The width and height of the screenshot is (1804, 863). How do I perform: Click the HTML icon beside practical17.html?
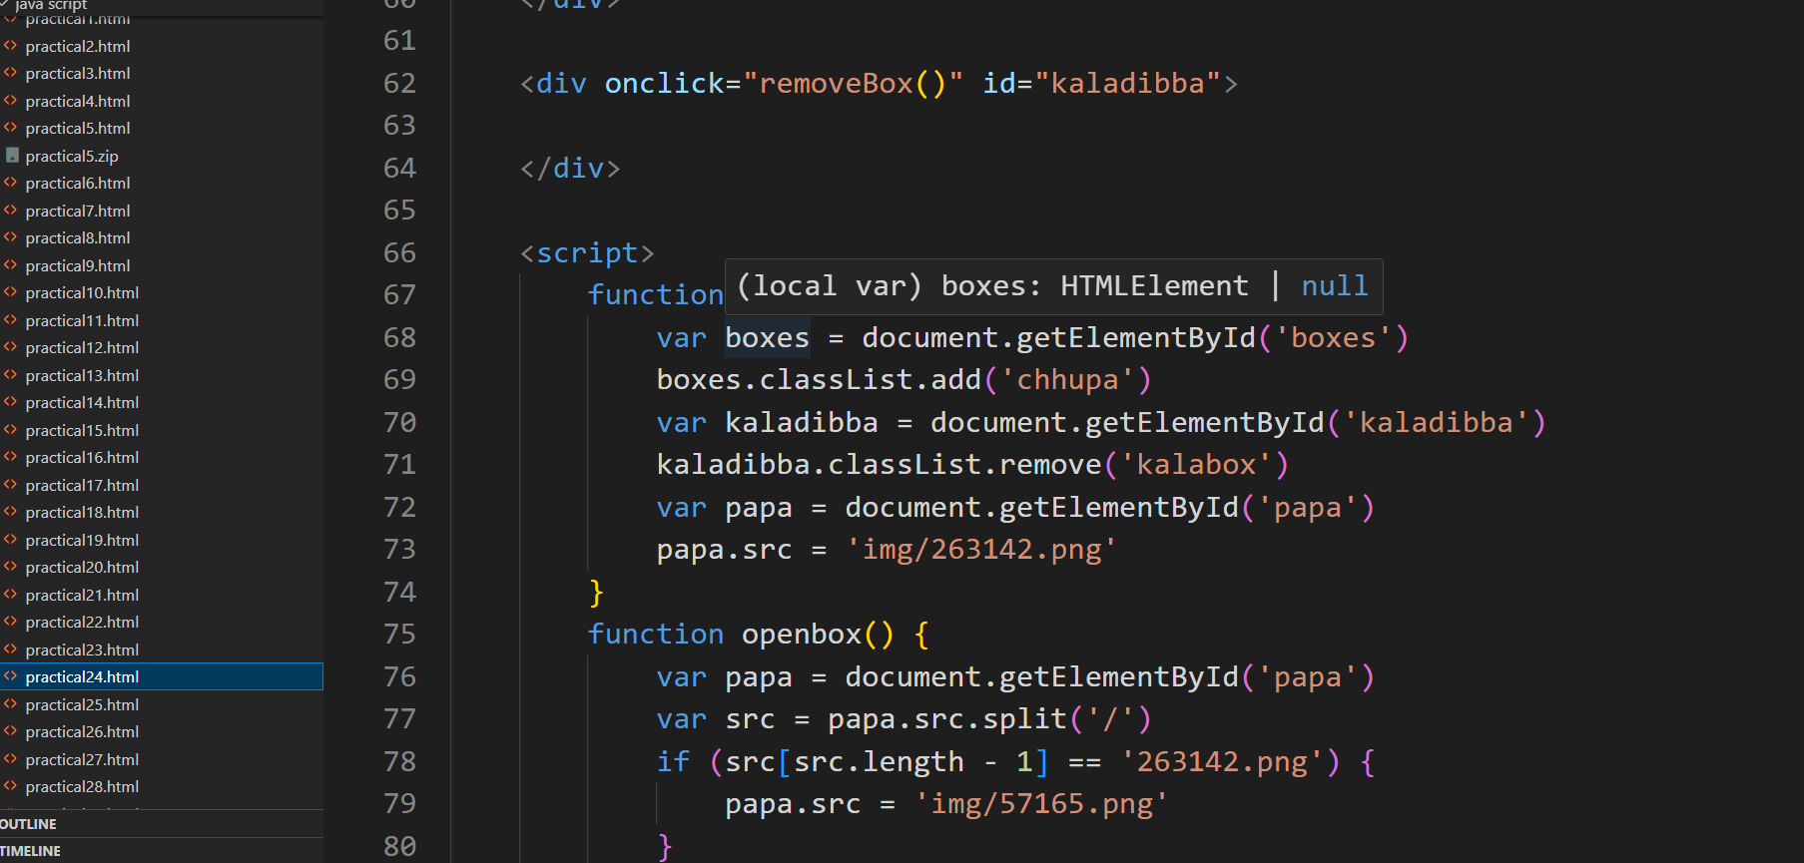pyautogui.click(x=11, y=485)
